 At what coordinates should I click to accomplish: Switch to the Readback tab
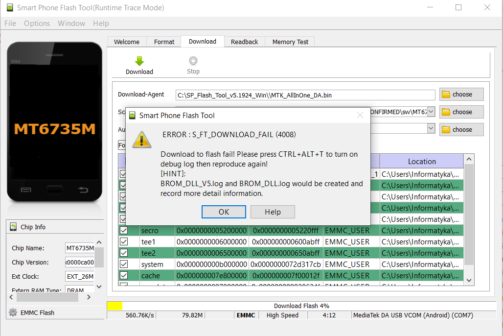tap(245, 42)
